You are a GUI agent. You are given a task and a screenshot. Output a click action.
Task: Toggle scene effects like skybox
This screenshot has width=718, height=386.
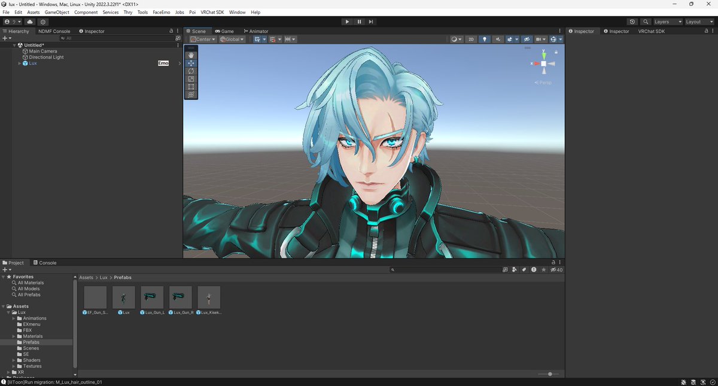(x=510, y=39)
